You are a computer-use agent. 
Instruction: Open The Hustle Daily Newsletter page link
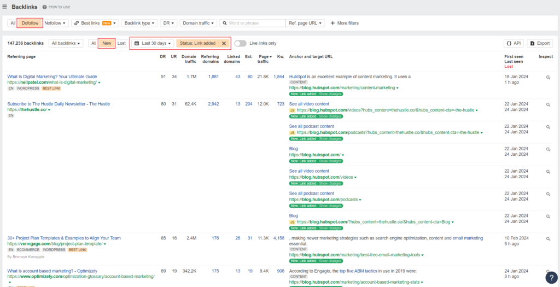point(59,104)
